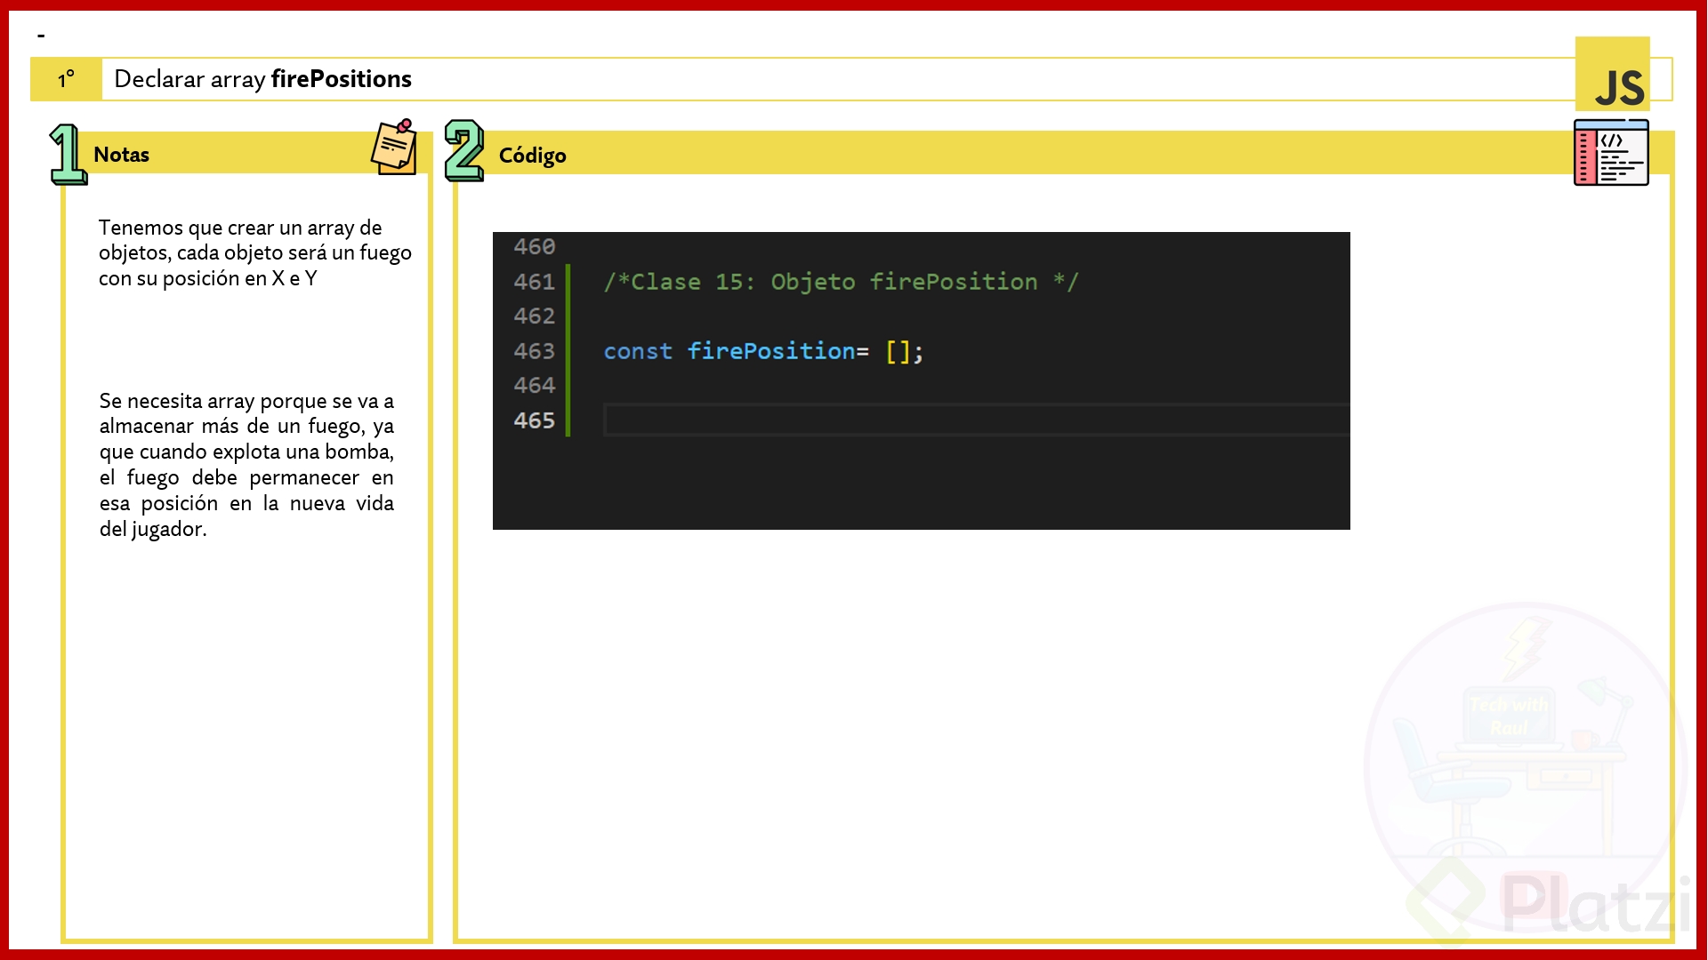The height and width of the screenshot is (960, 1708).
Task: Click the 'Notas' heading
Action: coord(121,155)
